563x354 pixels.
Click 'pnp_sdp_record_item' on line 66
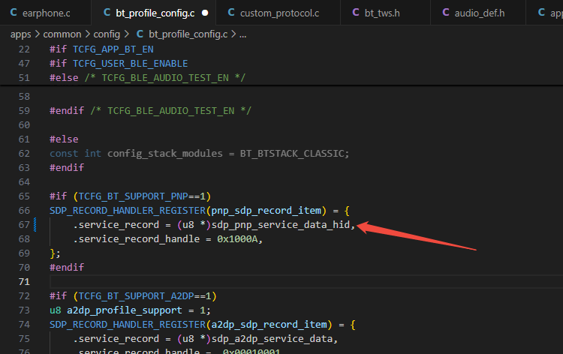click(266, 211)
